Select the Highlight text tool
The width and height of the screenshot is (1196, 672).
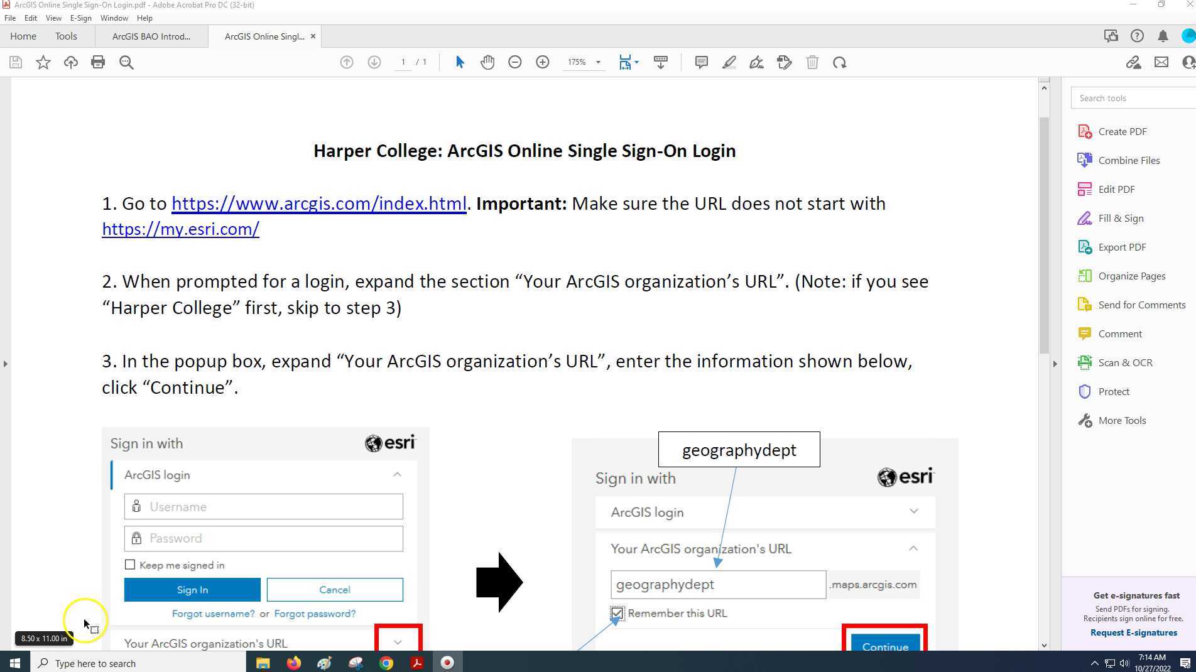coord(729,62)
